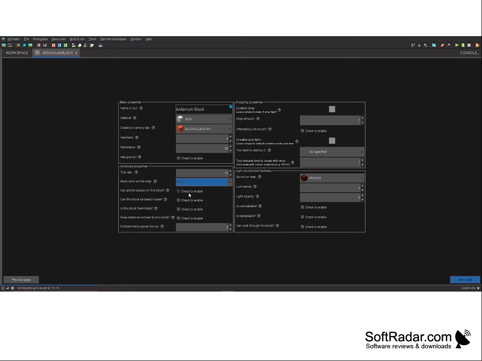Viewport: 482px width, 361px height.
Task: Click the Creative pick item slot
Action: (x=332, y=140)
